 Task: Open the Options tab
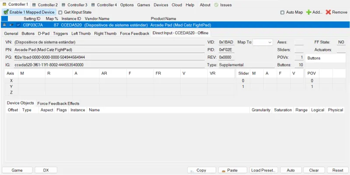(127, 5)
